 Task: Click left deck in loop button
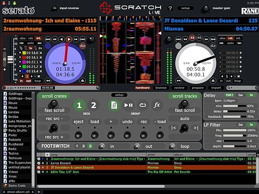tap(21, 81)
